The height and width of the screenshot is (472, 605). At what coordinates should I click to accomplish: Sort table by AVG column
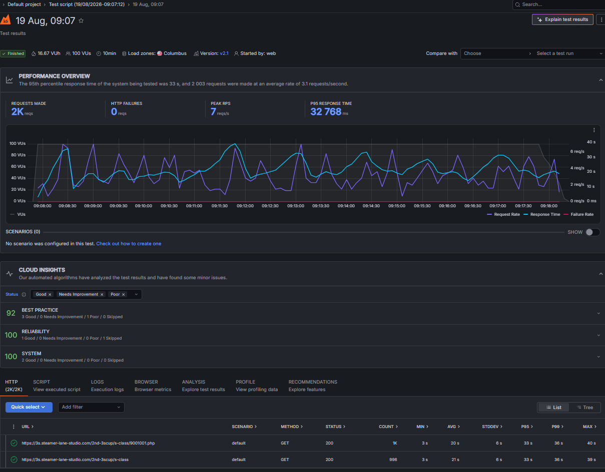[x=453, y=427]
